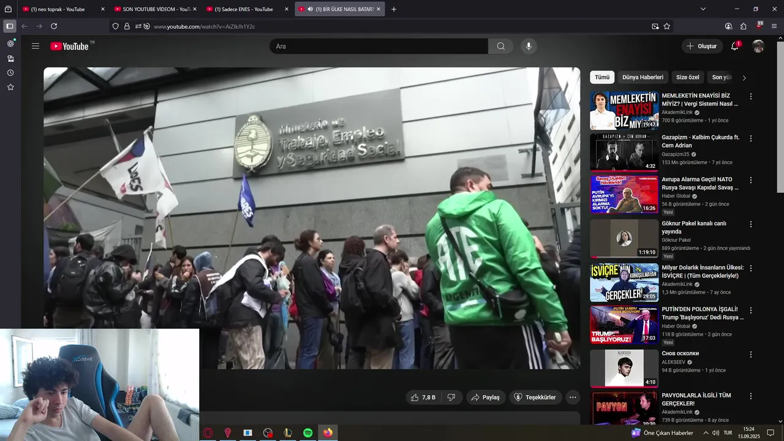Like the video with 7,8 B likes
This screenshot has width=784, height=441.
[423, 398]
